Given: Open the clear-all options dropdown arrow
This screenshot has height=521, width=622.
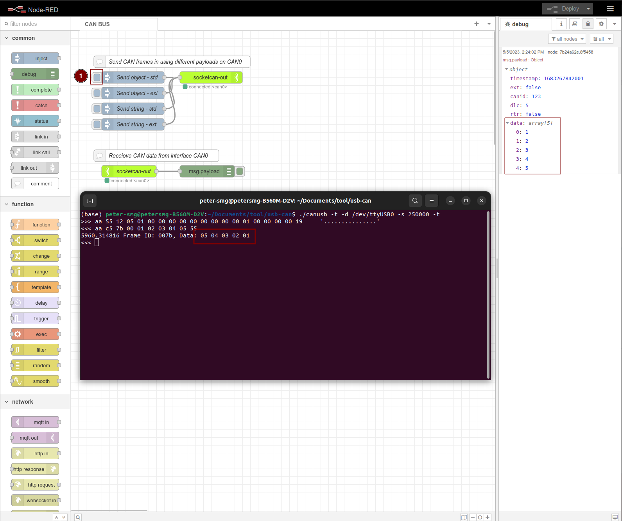Looking at the screenshot, I should (x=609, y=39).
